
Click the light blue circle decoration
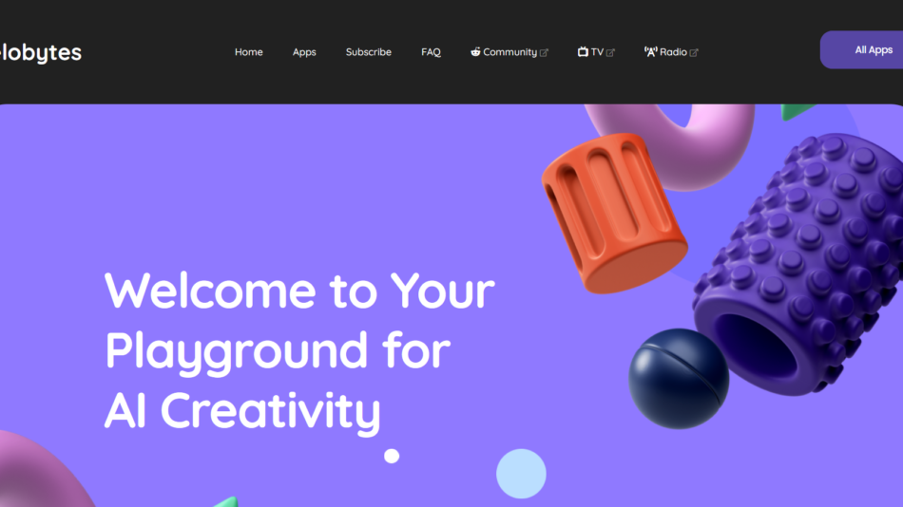[x=521, y=474]
